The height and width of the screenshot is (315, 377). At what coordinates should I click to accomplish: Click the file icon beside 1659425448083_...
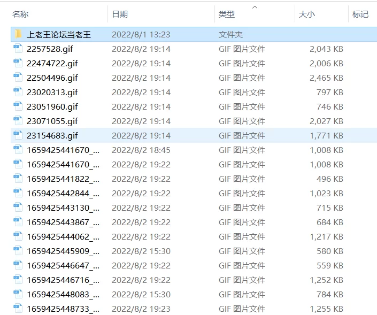(18, 294)
